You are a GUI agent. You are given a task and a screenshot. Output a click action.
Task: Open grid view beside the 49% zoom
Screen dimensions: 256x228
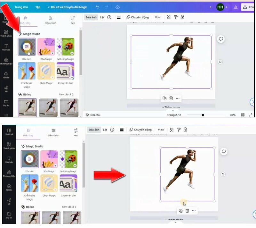[243, 115]
